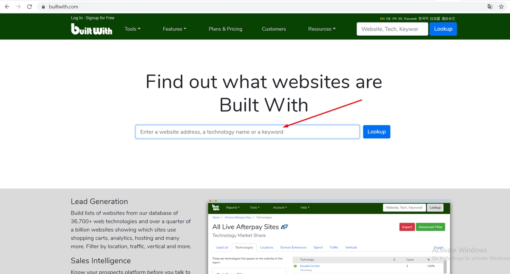
Task: Open Plans & Pricing page
Action: pyautogui.click(x=225, y=29)
